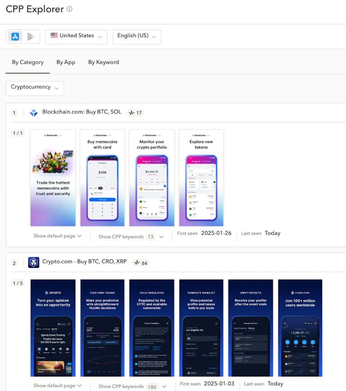The width and height of the screenshot is (346, 391).
Task: Open the United States country dropdown
Action: [76, 36]
